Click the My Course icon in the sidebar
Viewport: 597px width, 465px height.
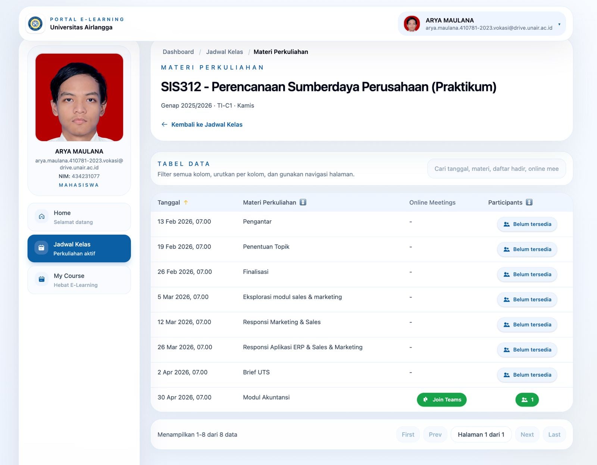click(41, 279)
